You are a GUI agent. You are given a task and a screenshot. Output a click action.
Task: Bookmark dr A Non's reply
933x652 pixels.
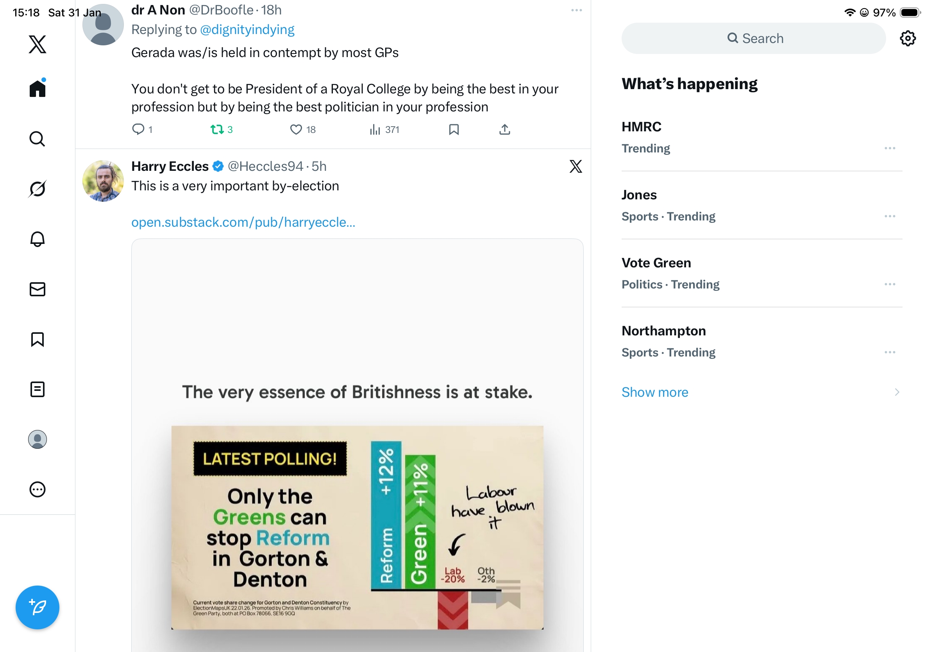[454, 130]
